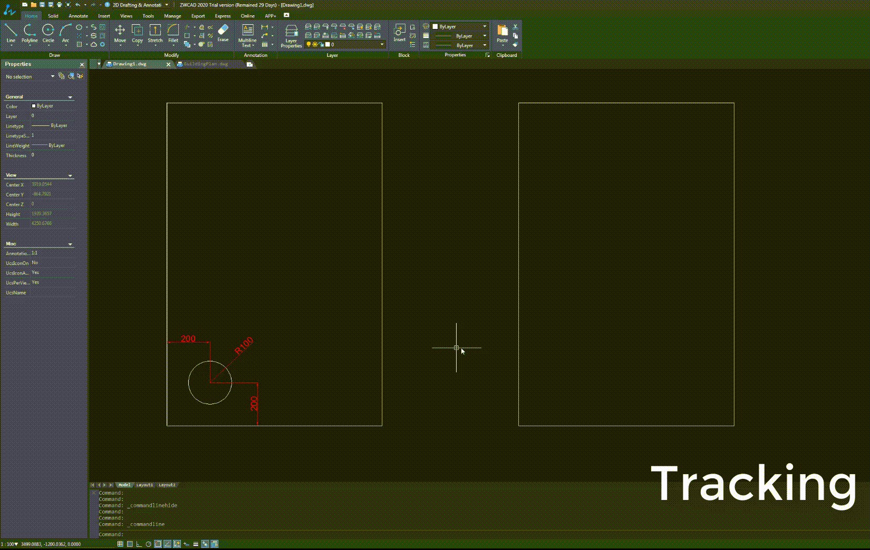Screen dimensions: 870x550
Task: Switch to the Layout1 tab
Action: tap(144, 485)
